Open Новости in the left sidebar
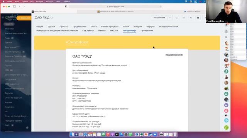 pos(9,24)
